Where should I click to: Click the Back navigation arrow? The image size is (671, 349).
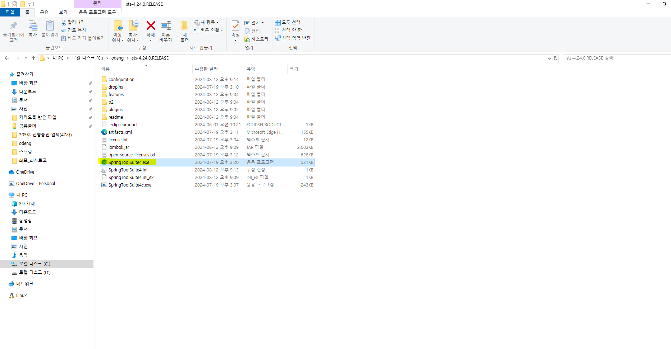(7, 58)
